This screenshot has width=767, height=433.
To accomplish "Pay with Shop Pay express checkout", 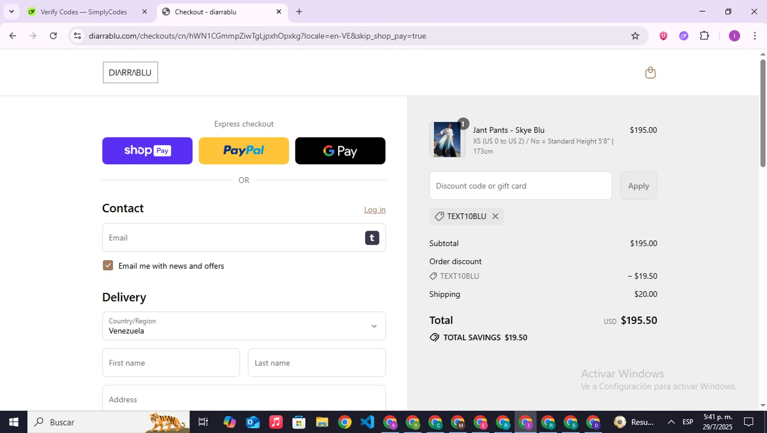I will point(147,151).
